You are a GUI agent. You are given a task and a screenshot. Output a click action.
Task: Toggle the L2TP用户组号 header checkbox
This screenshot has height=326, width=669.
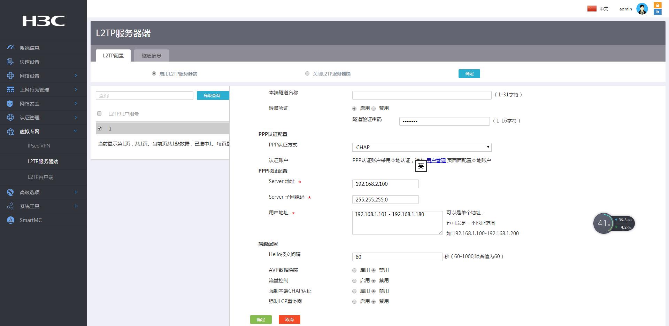[x=99, y=113]
